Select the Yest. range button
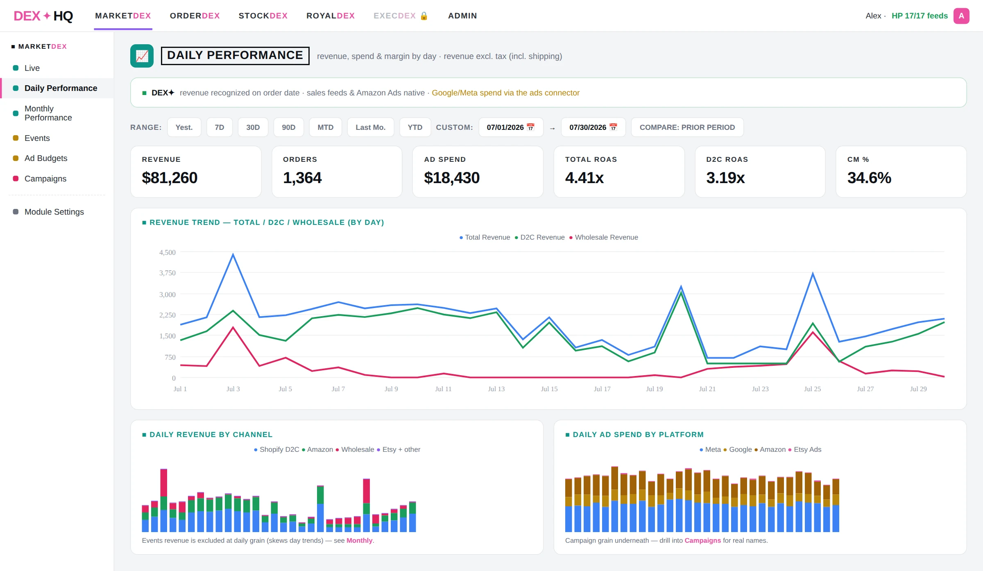 coord(184,127)
